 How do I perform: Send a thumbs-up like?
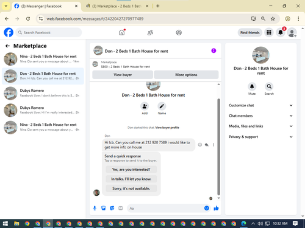click(x=216, y=208)
